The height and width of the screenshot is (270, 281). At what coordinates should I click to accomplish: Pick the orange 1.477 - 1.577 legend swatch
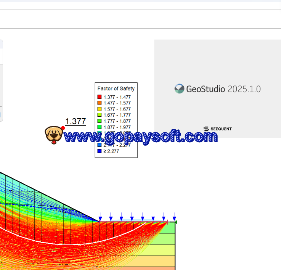coord(100,103)
